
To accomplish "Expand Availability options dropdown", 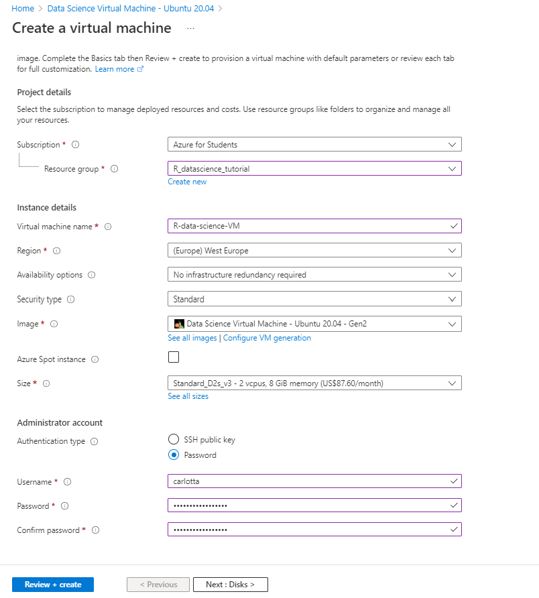I will pyautogui.click(x=314, y=275).
